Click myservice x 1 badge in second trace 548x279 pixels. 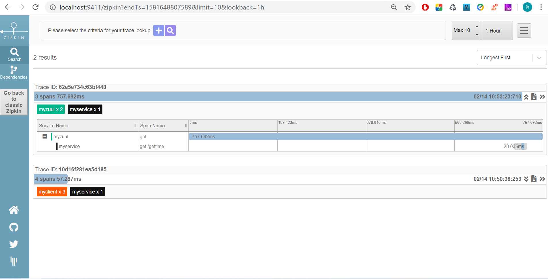tap(87, 192)
